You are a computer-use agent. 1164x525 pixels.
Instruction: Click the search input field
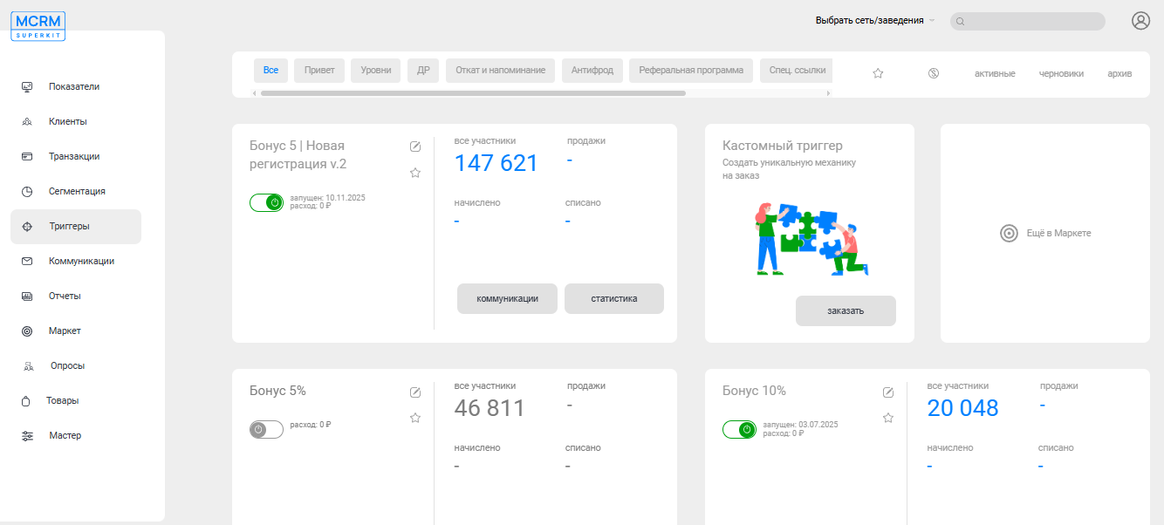point(1028,22)
